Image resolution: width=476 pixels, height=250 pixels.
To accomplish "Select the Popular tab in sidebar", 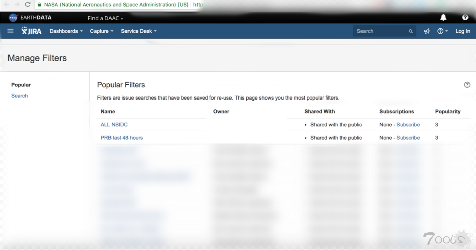I will [21, 85].
